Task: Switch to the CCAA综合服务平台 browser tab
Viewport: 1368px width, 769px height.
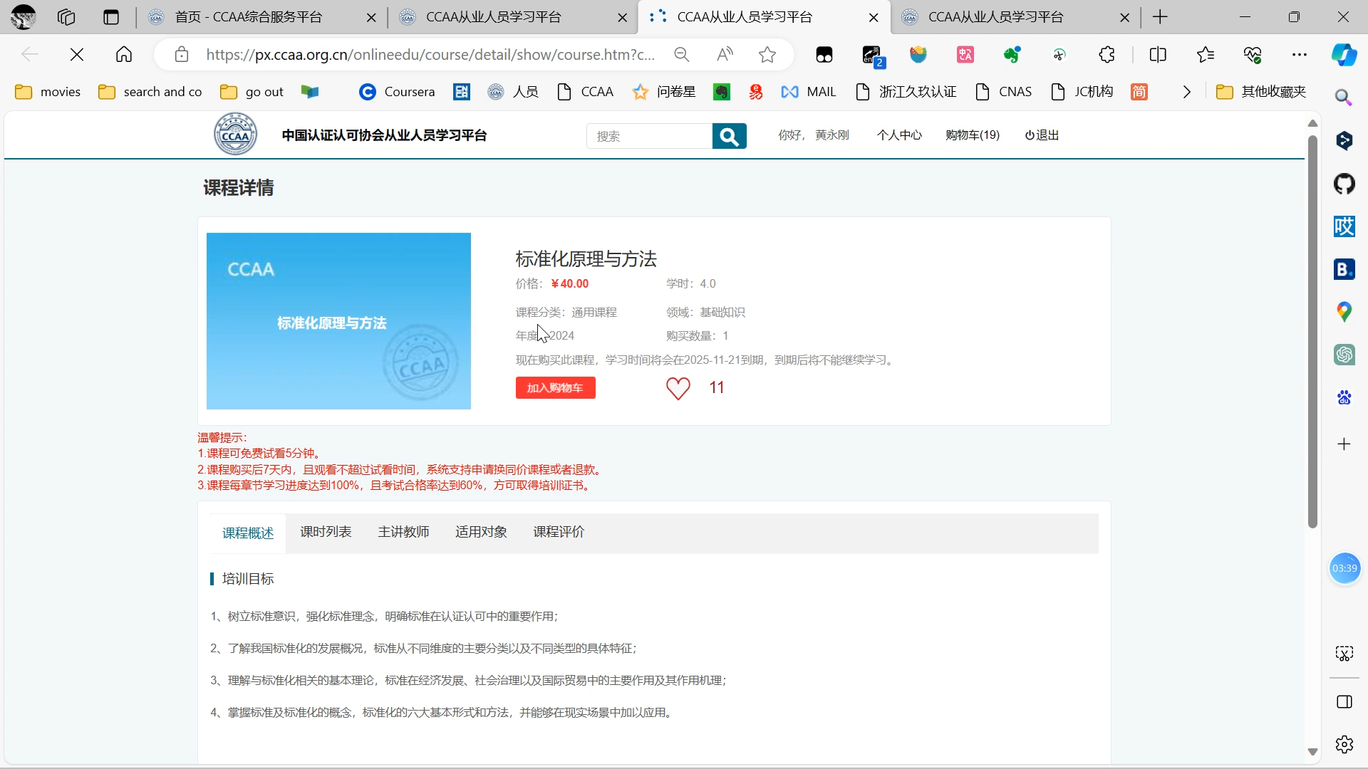Action: click(x=249, y=17)
